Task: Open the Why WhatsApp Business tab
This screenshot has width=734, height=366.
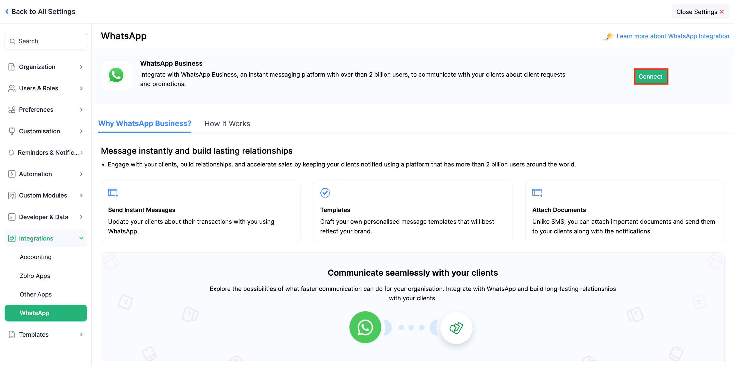Action: coord(145,123)
